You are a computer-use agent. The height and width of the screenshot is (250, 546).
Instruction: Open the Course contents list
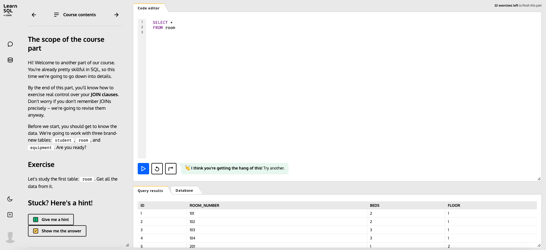(75, 15)
